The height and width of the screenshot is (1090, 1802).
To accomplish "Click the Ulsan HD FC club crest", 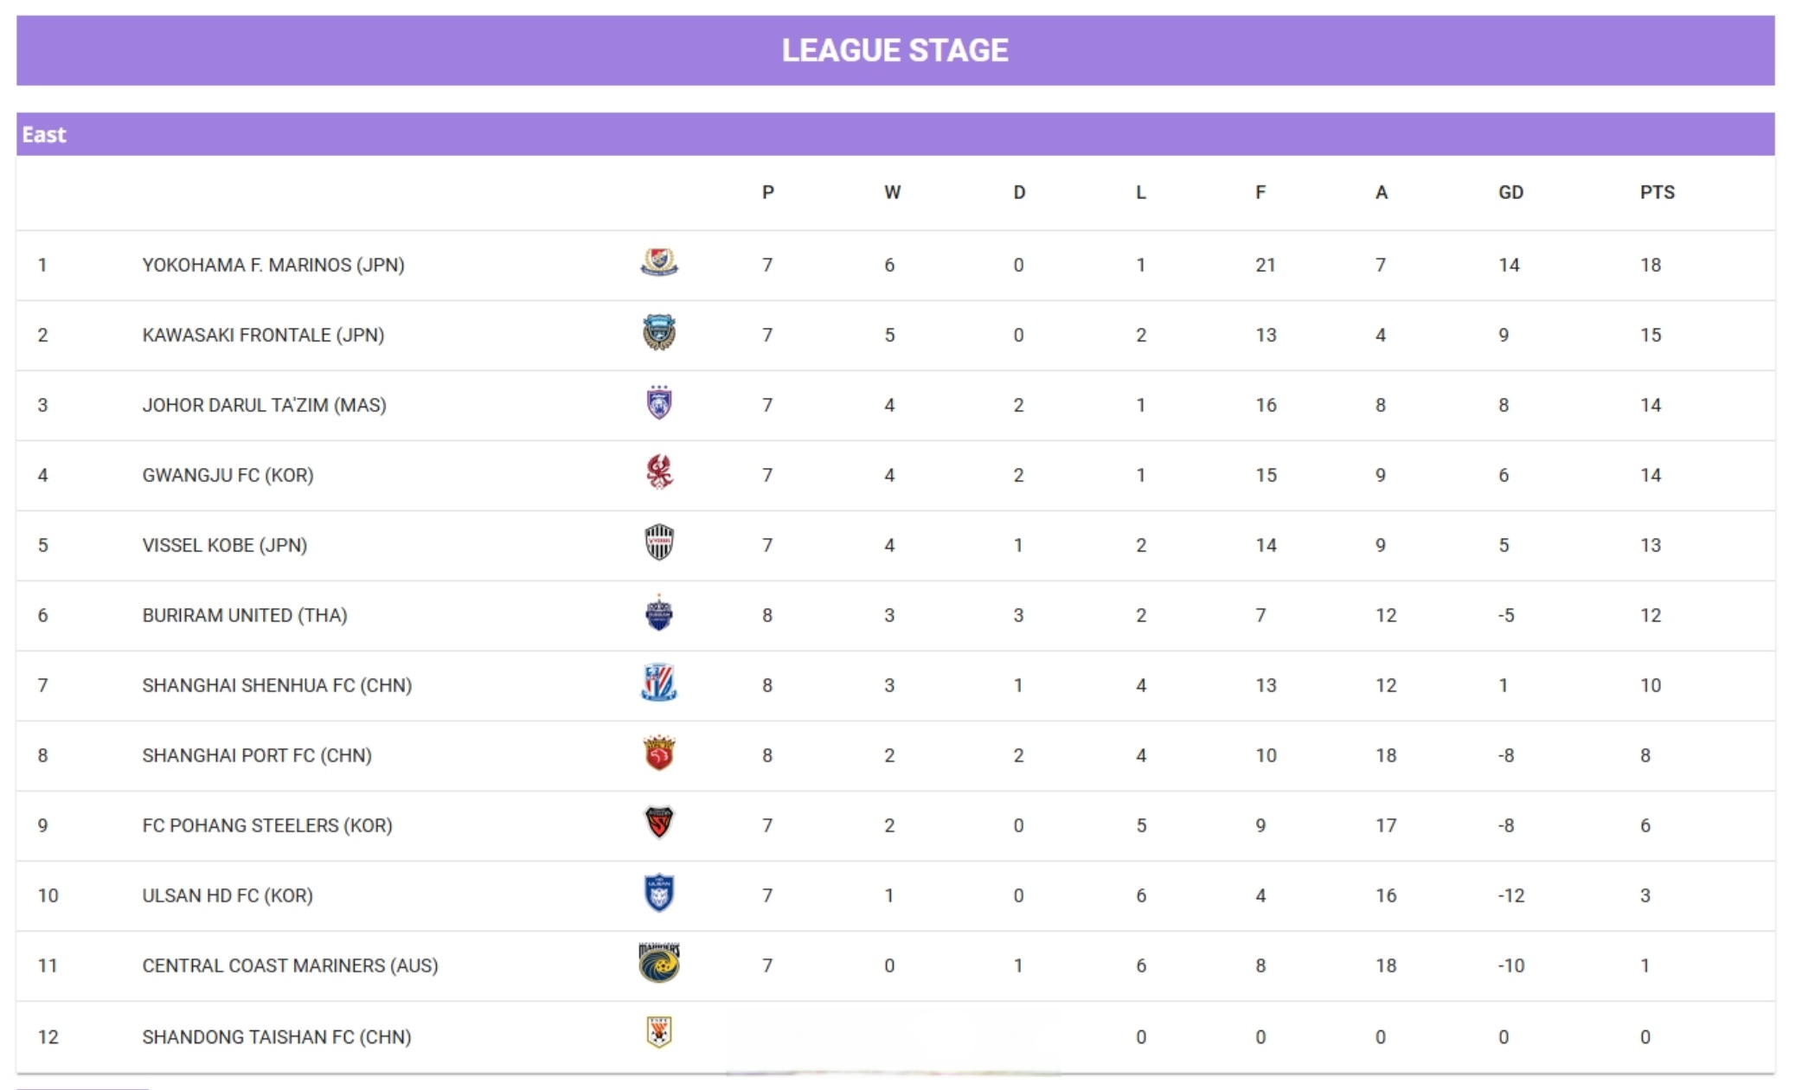I will (659, 894).
